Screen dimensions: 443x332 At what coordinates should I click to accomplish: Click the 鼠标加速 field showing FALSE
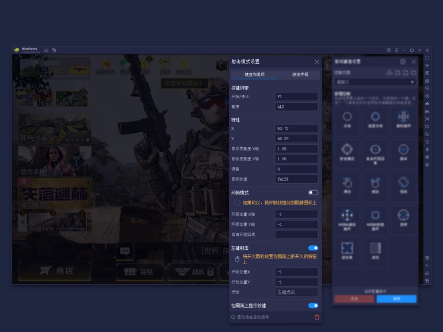click(x=296, y=179)
